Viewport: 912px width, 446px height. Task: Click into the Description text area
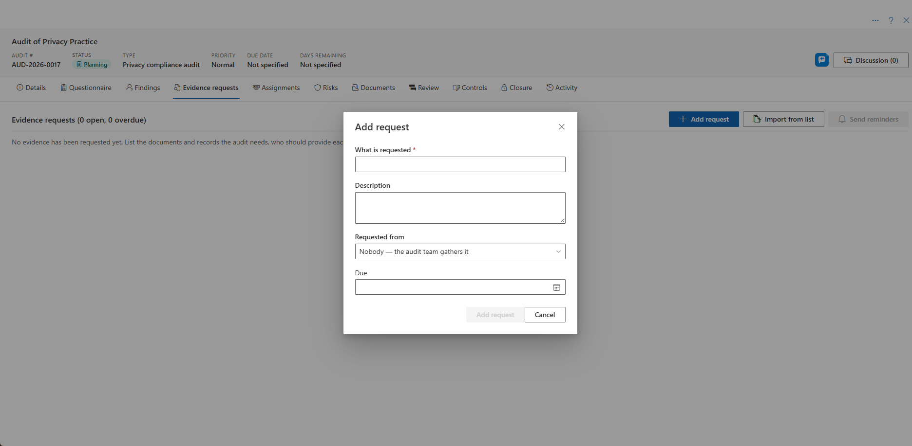pyautogui.click(x=460, y=208)
